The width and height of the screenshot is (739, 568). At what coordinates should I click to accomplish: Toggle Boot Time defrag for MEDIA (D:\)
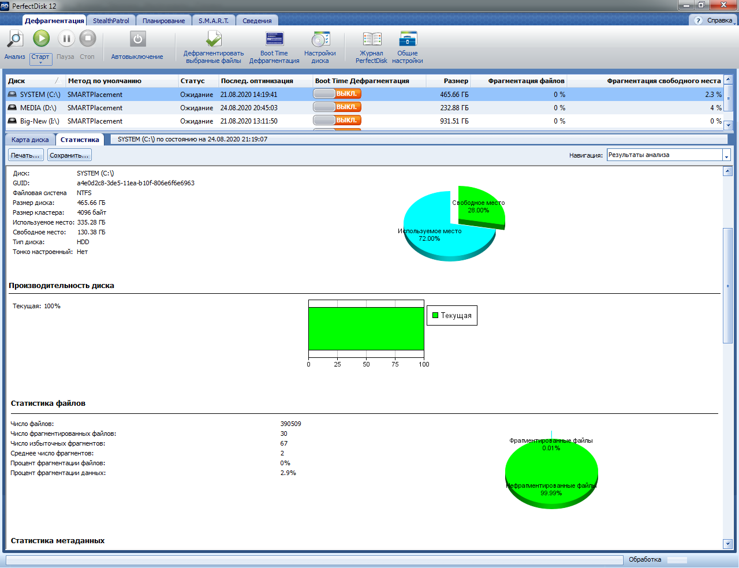coord(337,107)
